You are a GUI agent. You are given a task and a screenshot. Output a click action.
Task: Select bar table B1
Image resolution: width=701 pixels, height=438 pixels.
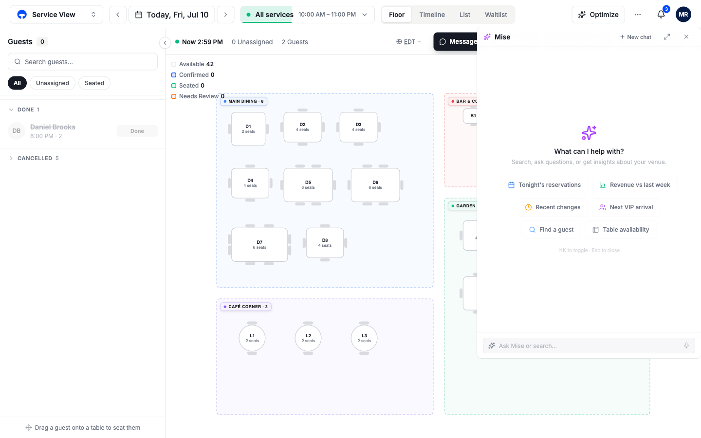coord(470,116)
